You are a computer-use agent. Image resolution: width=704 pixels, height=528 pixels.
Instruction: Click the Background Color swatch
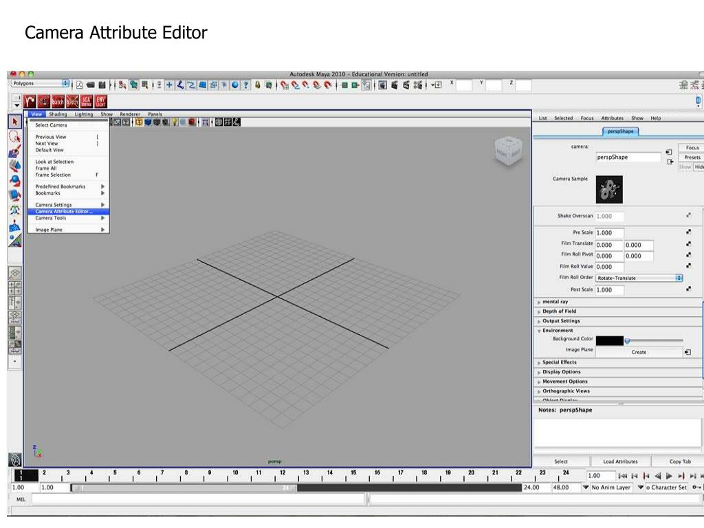pos(609,341)
